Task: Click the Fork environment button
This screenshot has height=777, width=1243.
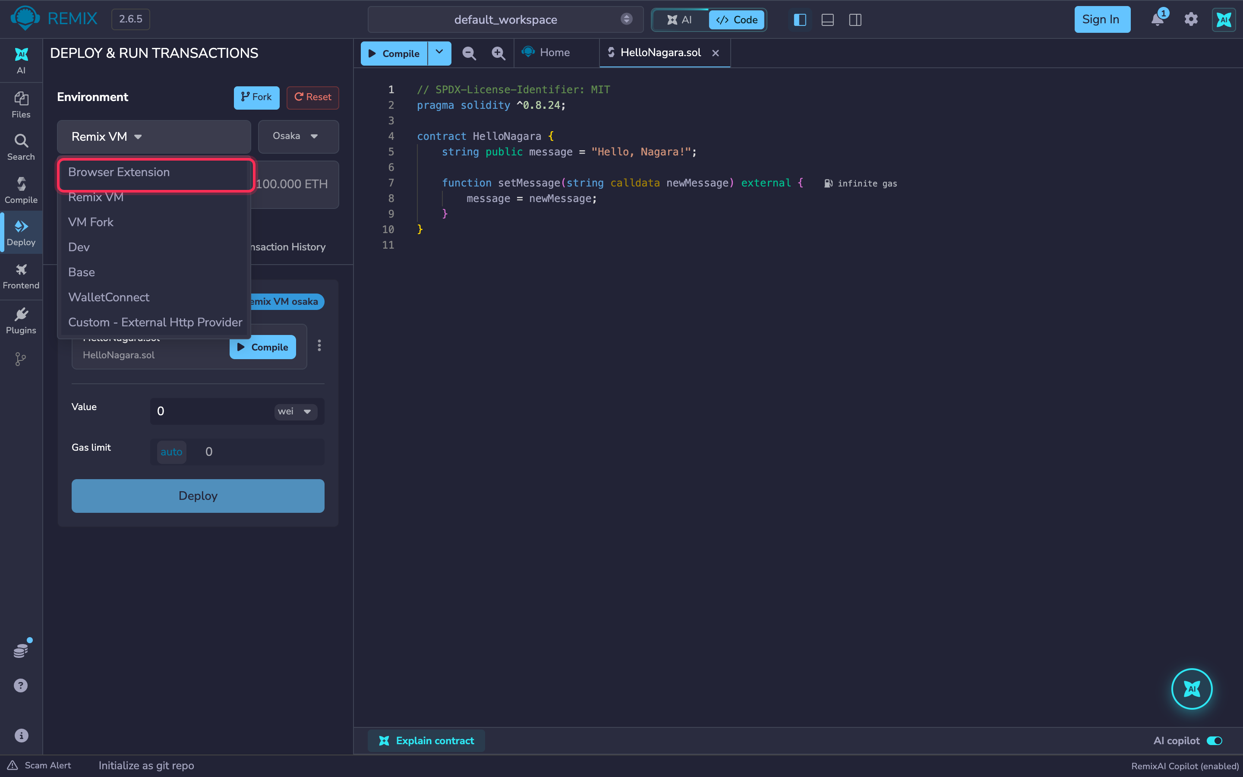Action: point(256,97)
